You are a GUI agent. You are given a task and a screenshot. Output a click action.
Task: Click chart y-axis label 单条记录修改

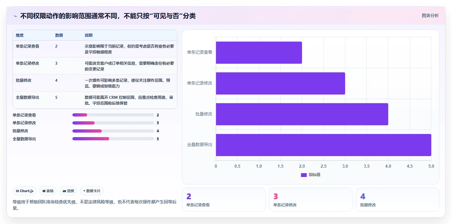click(199, 83)
